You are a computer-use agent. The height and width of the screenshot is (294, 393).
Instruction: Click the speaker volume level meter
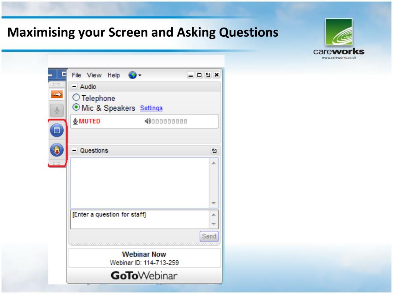coord(169,121)
